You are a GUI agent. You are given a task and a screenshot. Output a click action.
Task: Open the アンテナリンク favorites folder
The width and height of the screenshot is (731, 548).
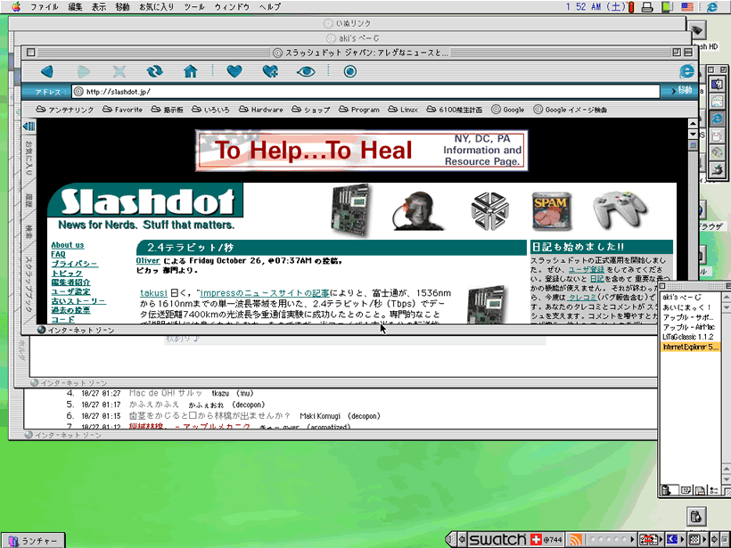coord(65,110)
